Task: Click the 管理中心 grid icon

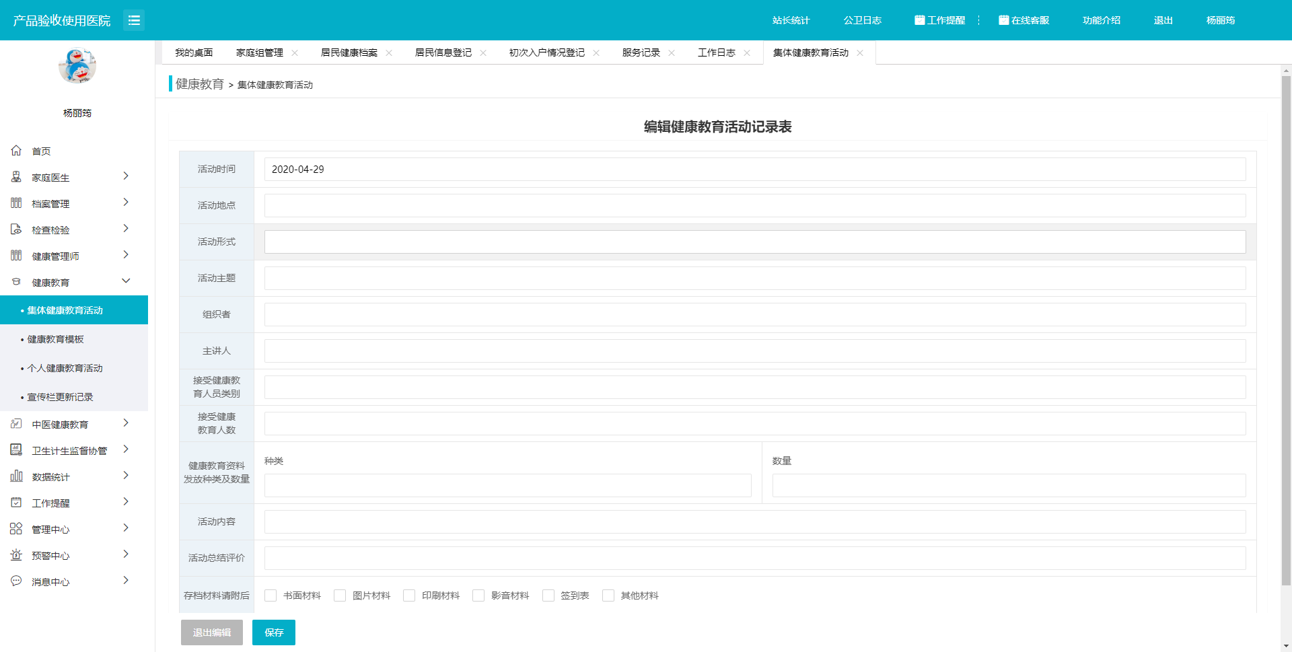Action: click(x=16, y=529)
